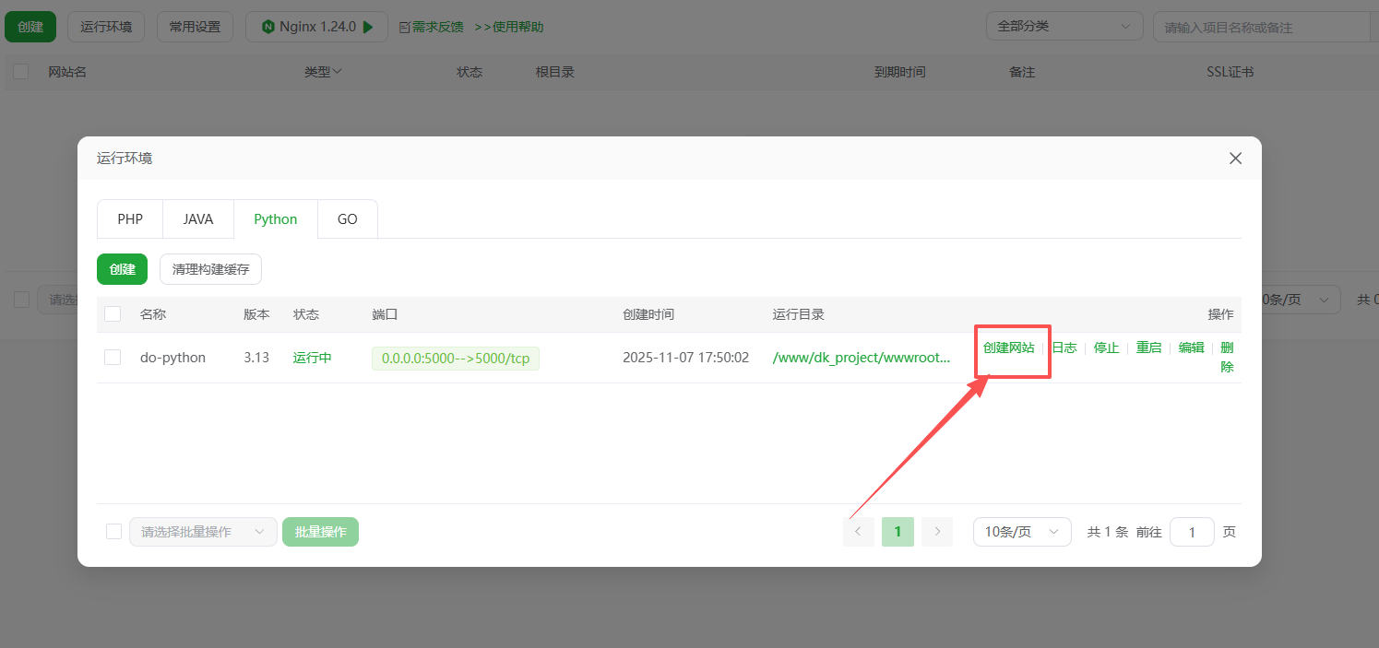Stop the do-python environment via 停止

tap(1105, 348)
